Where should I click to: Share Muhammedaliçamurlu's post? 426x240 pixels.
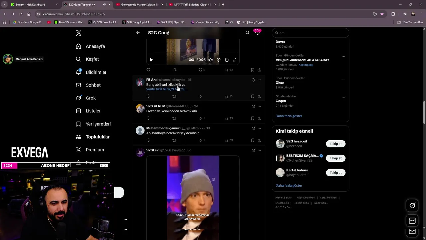(x=259, y=140)
